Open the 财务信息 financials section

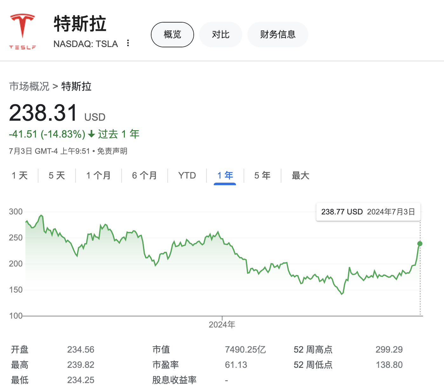[x=278, y=35]
